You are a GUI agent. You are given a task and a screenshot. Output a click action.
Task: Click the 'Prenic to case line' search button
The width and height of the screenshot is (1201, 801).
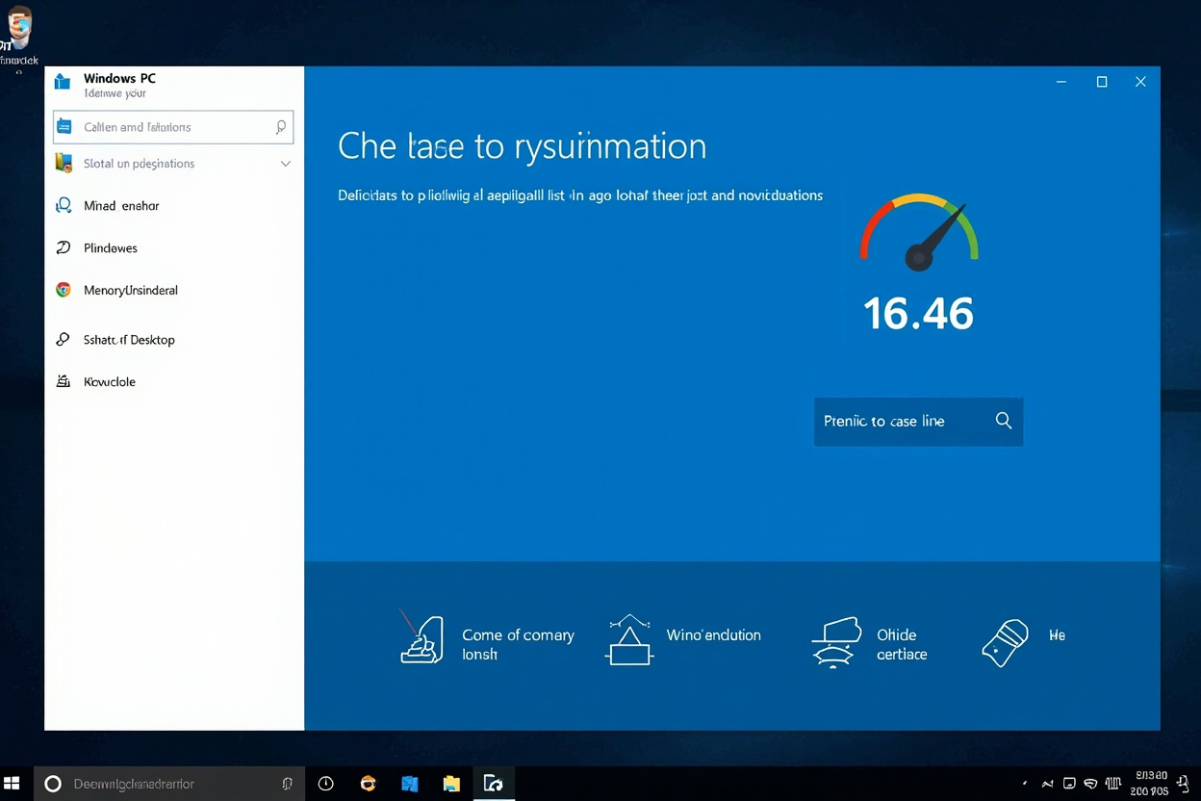coord(918,422)
